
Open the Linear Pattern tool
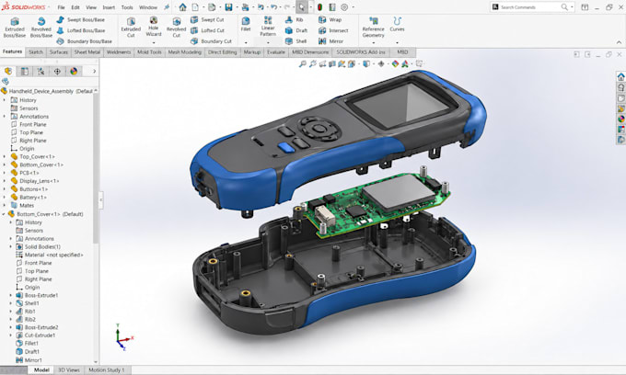(x=268, y=27)
